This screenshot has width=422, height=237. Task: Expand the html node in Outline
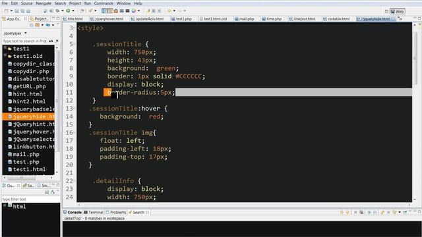[x=5, y=205]
